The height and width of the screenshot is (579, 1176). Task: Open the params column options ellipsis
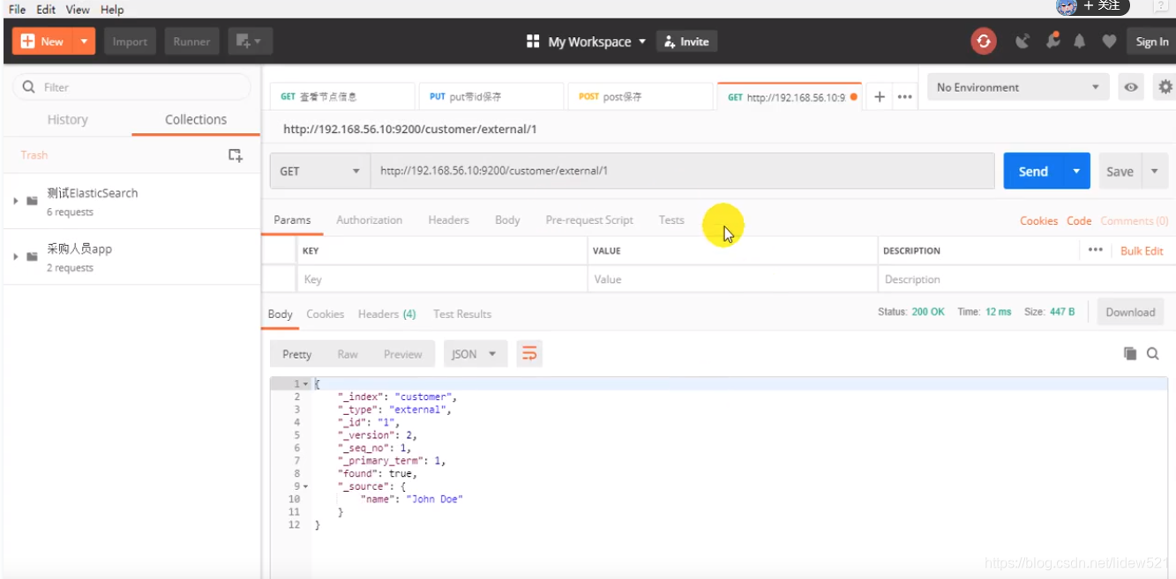(x=1096, y=250)
